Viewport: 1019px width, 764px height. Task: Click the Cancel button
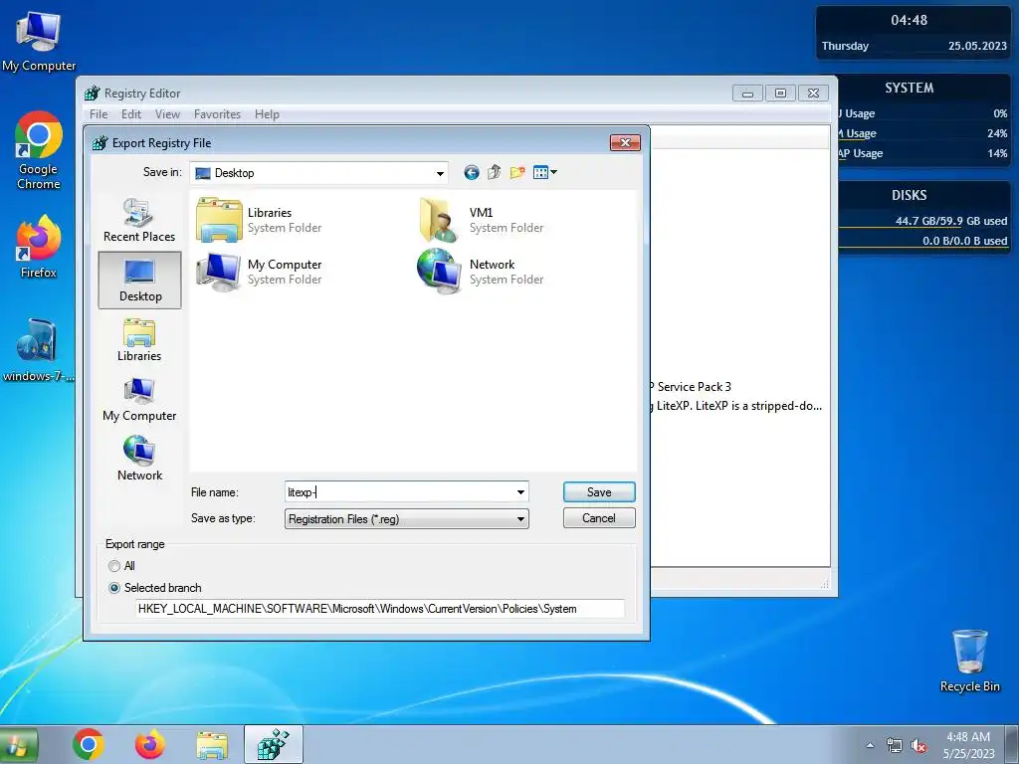tap(599, 518)
